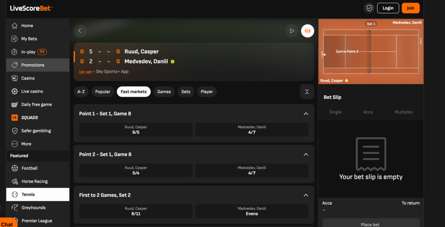Open the More menu in the sidebar
The height and width of the screenshot is (227, 445).
click(x=38, y=144)
